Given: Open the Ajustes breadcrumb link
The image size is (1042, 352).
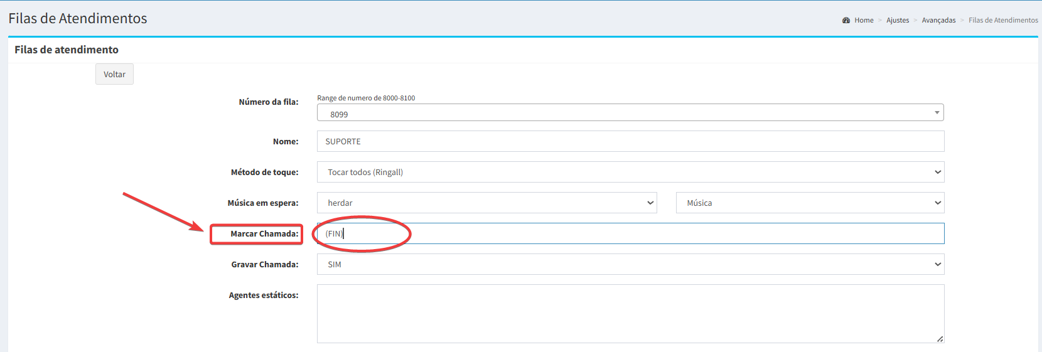Looking at the screenshot, I should pyautogui.click(x=898, y=20).
